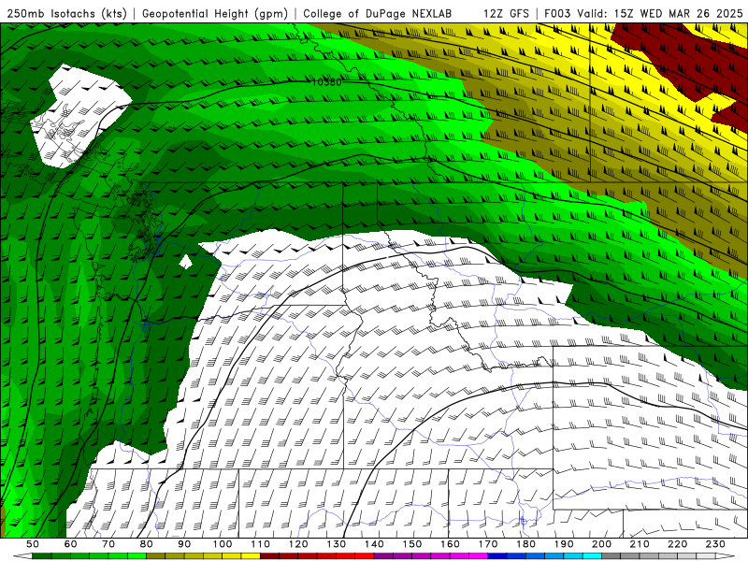Viewport: 748px width, 561px height.
Task: Click the 190 knot color bar label
Action: point(564,544)
